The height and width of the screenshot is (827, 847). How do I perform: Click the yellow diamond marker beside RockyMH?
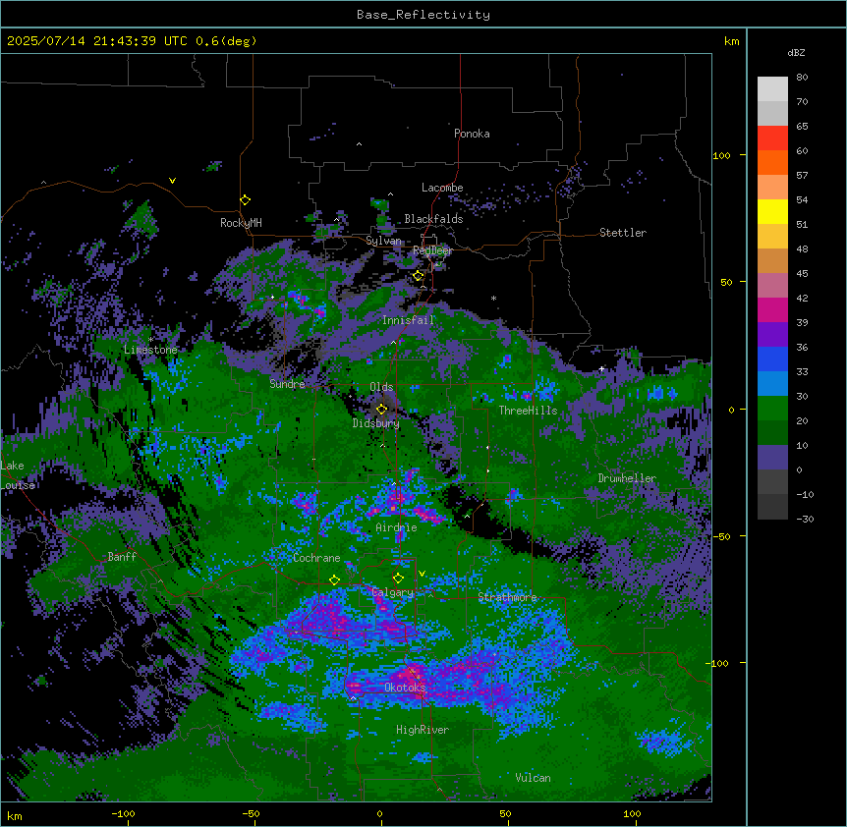[x=245, y=200]
